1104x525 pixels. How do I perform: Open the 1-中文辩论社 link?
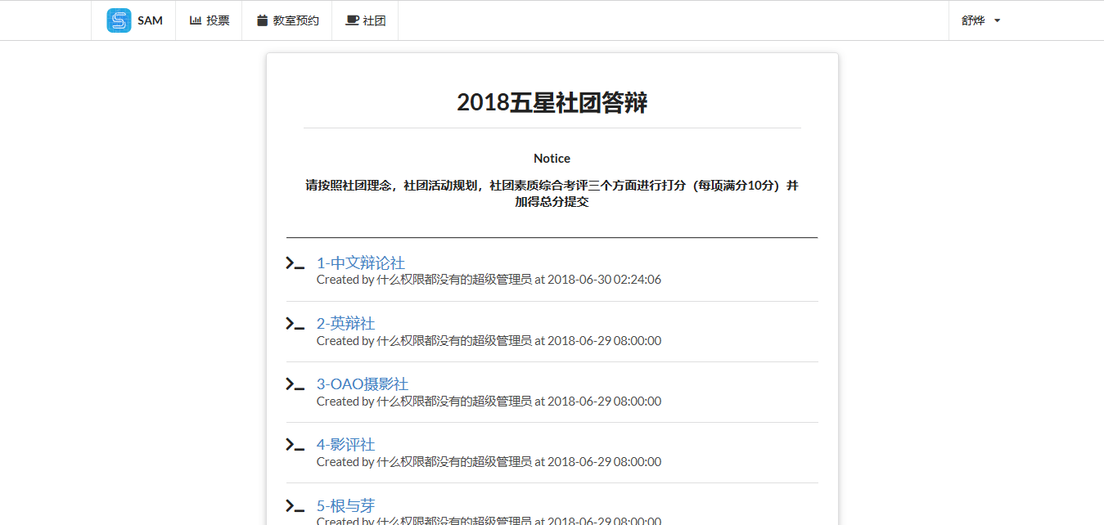coord(360,263)
